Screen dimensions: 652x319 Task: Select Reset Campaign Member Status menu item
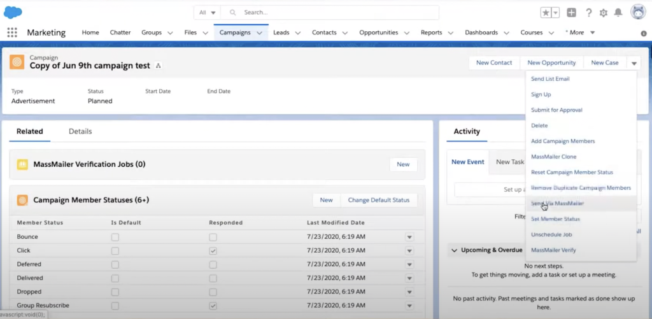tap(572, 172)
